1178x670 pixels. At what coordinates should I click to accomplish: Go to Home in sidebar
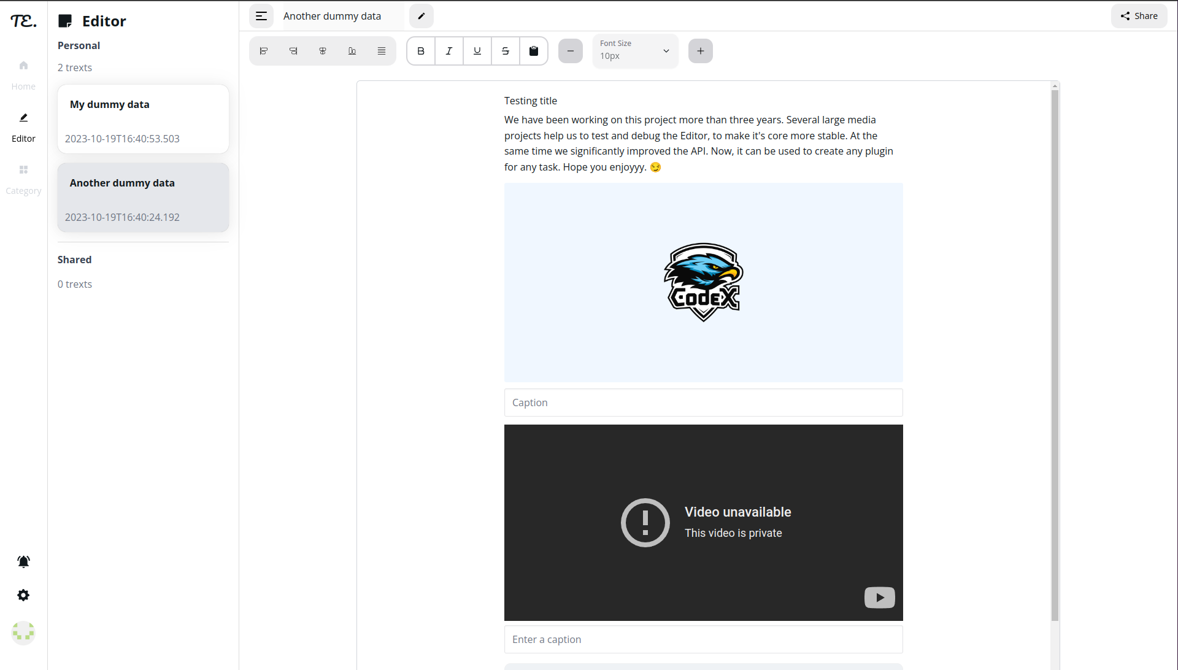pyautogui.click(x=23, y=74)
